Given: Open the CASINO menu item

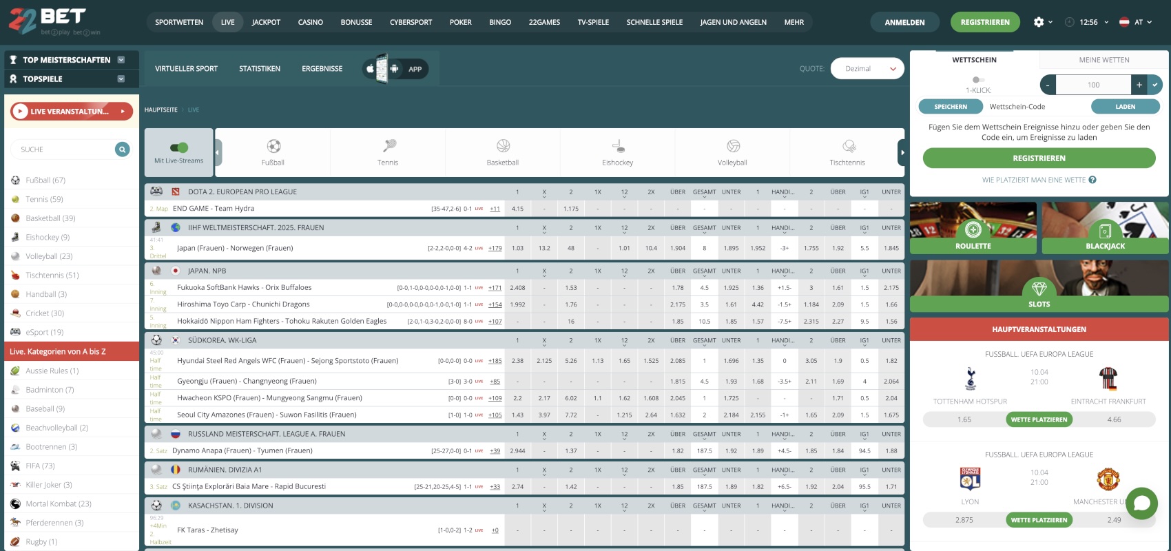Looking at the screenshot, I should point(310,22).
